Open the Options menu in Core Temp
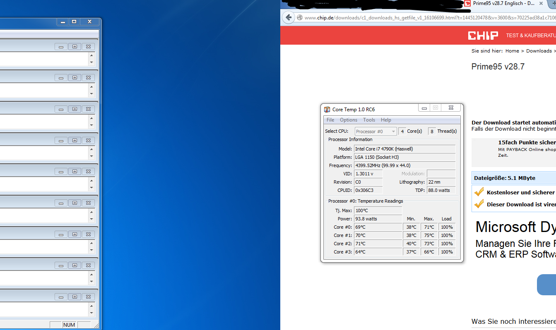The image size is (556, 330). click(x=349, y=120)
